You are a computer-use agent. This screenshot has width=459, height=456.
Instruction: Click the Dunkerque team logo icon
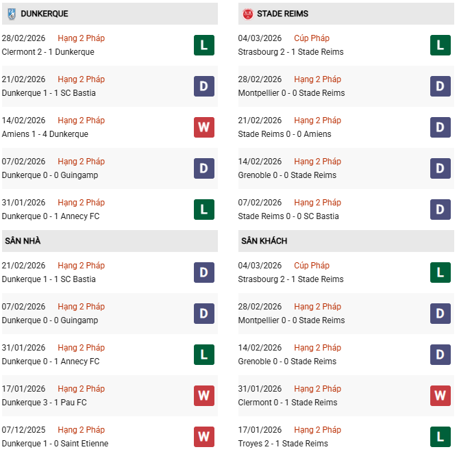click(x=11, y=14)
